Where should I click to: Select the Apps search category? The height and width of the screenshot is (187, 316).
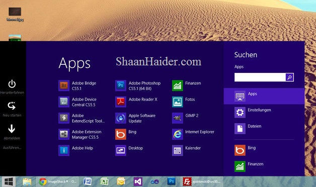click(x=264, y=96)
